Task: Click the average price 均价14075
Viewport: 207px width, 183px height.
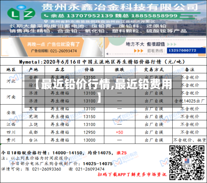Action: 99,153
